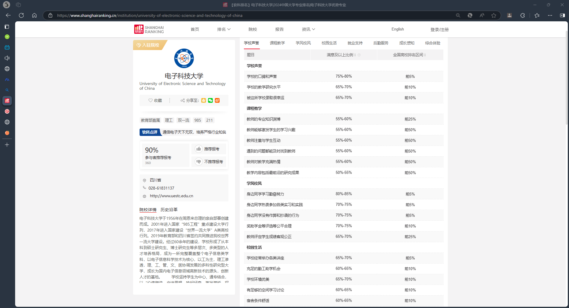Click 不推荐报考 thumbs-down button
The image size is (569, 308).
click(209, 162)
